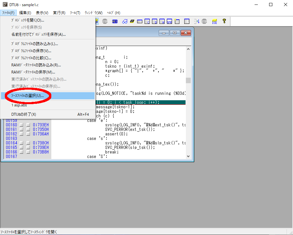Open the 表示(V) menu
This screenshot has height=235, width=293.
42,13
